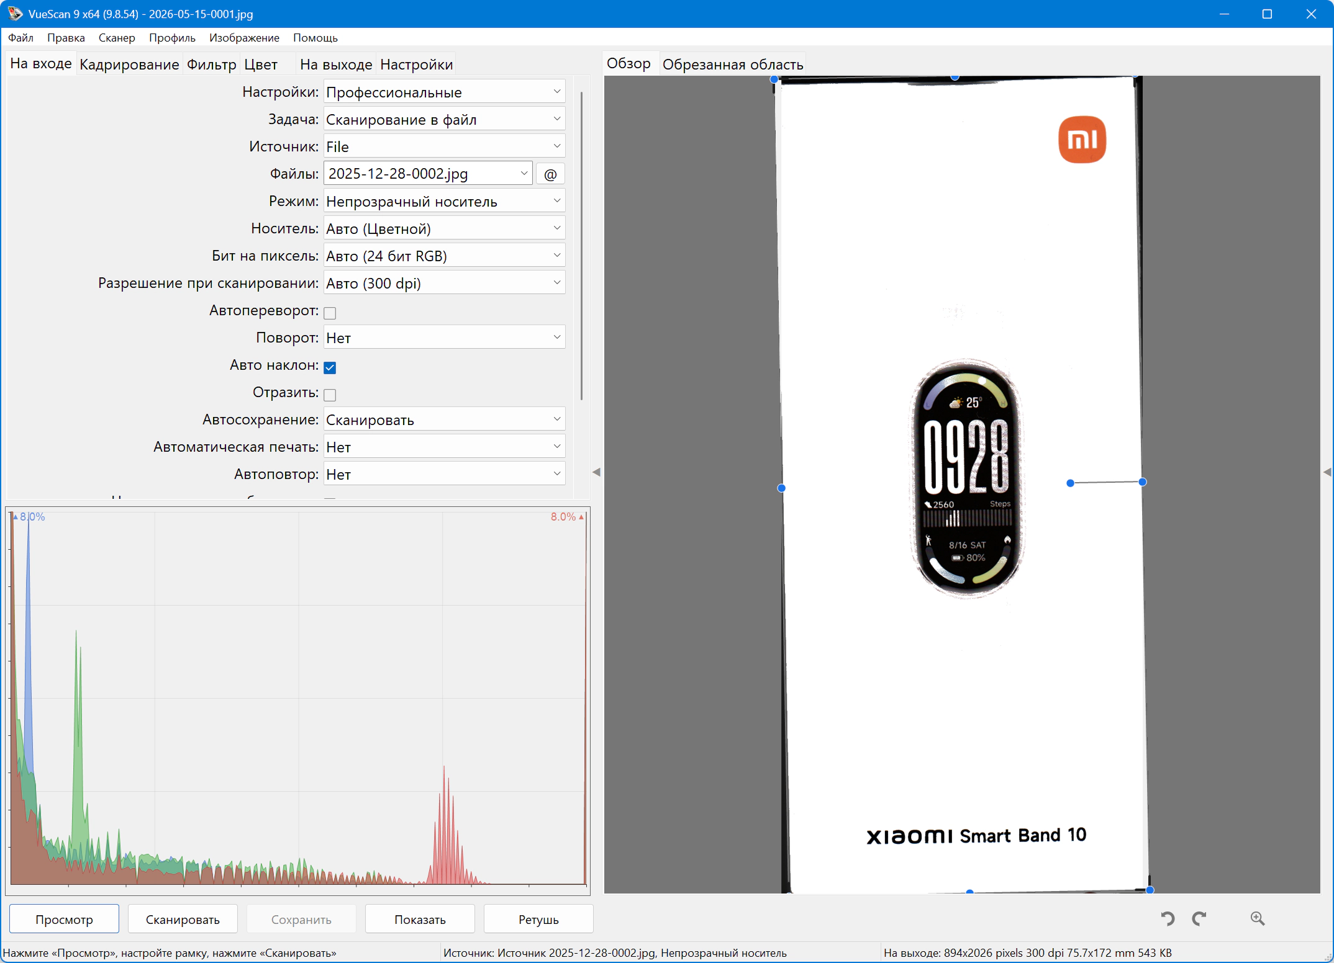
Task: Open the Изображение menu
Action: [244, 38]
